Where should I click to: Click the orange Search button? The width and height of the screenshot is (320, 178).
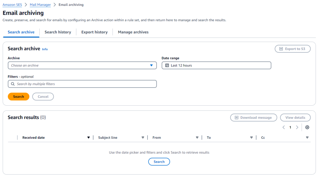coord(18,97)
